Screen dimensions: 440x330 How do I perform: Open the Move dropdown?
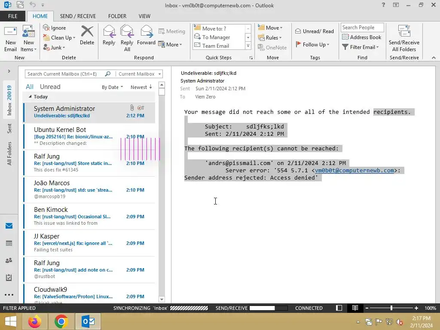click(270, 27)
